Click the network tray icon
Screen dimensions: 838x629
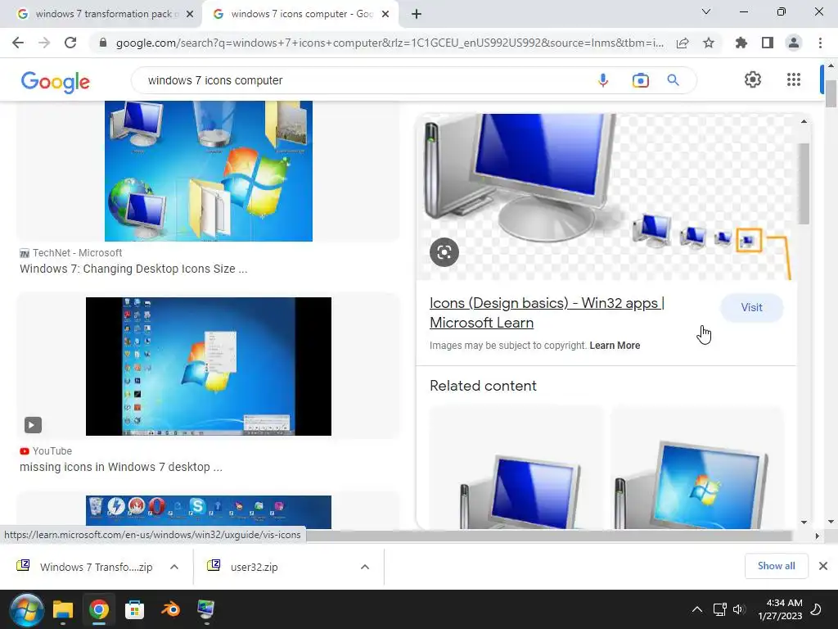pyautogui.click(x=719, y=609)
